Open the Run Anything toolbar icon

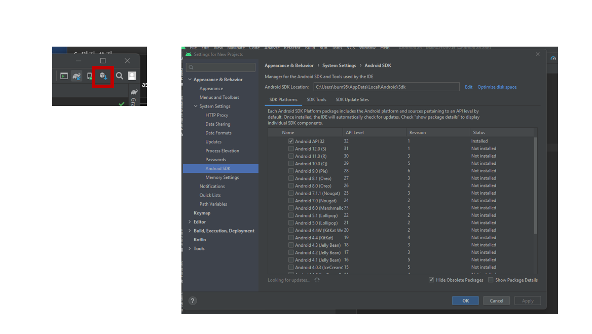[64, 76]
